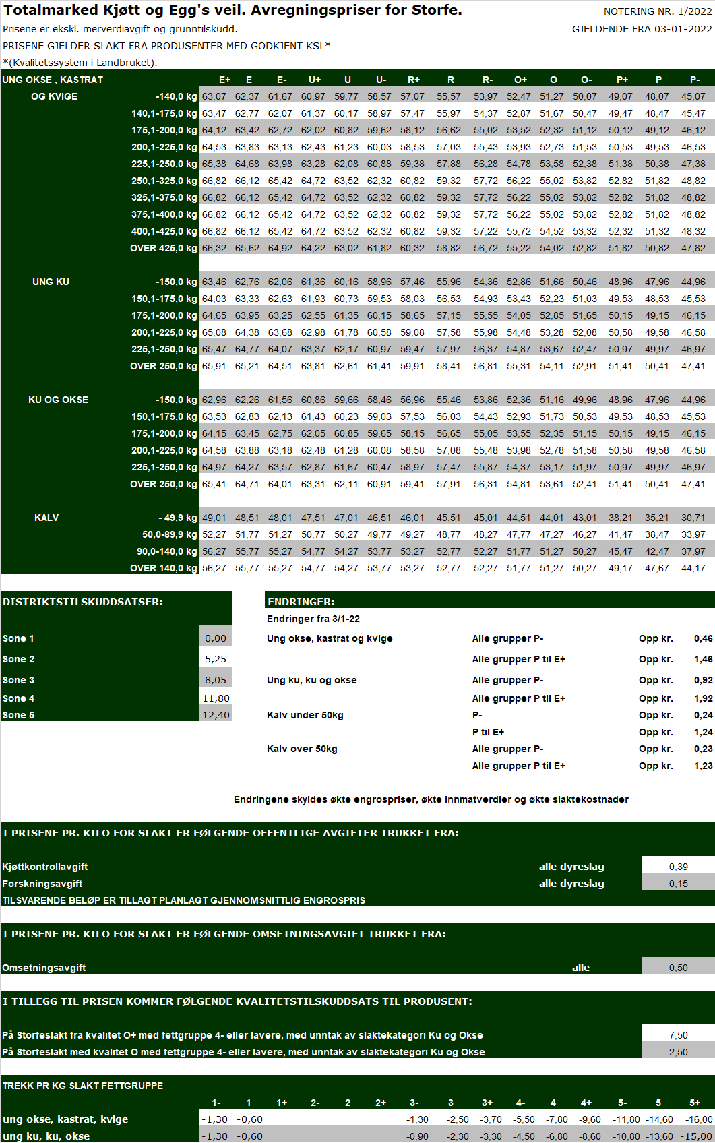Screen dimensions: 715x1143
Task: Click the "Forskningsavgift" label
Action: [42, 884]
